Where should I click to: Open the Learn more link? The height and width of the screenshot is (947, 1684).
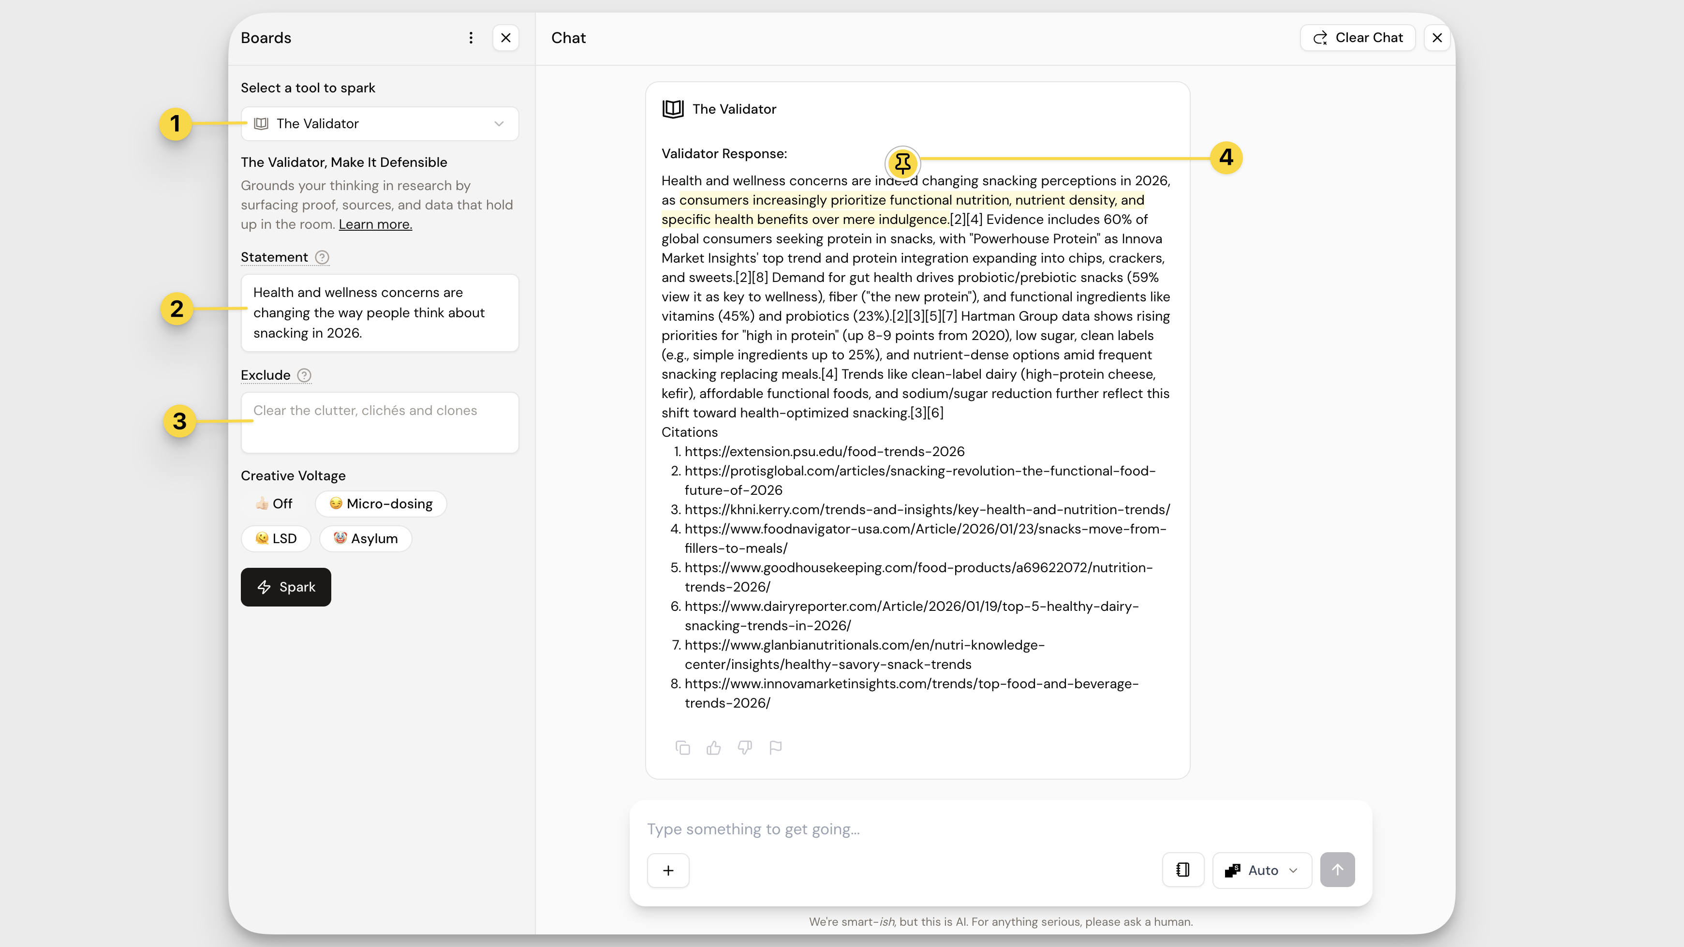(x=375, y=224)
